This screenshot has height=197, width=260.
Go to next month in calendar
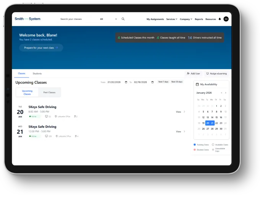click(x=226, y=93)
